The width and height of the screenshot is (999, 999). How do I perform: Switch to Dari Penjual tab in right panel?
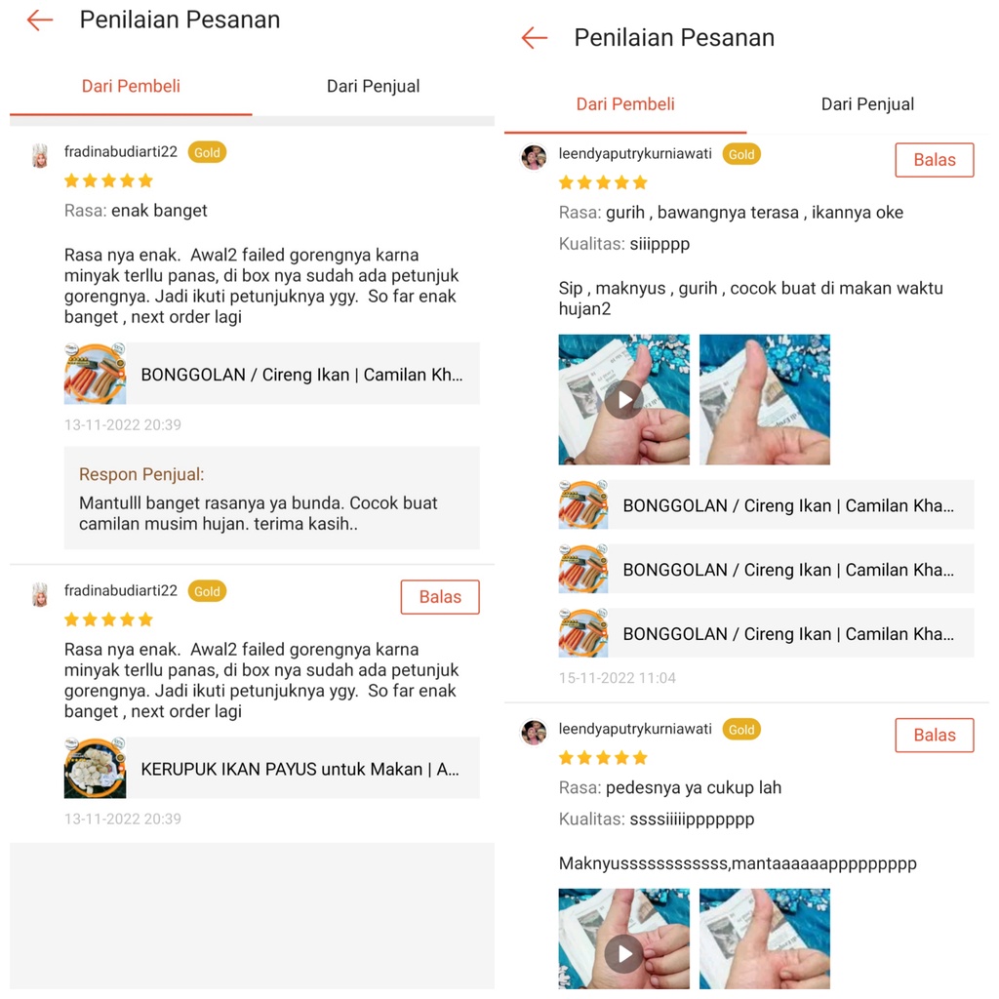tap(867, 103)
